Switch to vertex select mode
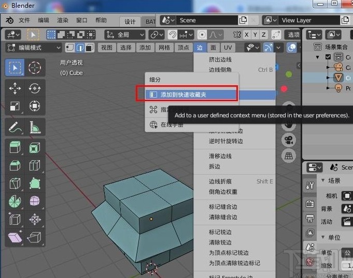Viewport: 353px width, 278px height. (70, 48)
